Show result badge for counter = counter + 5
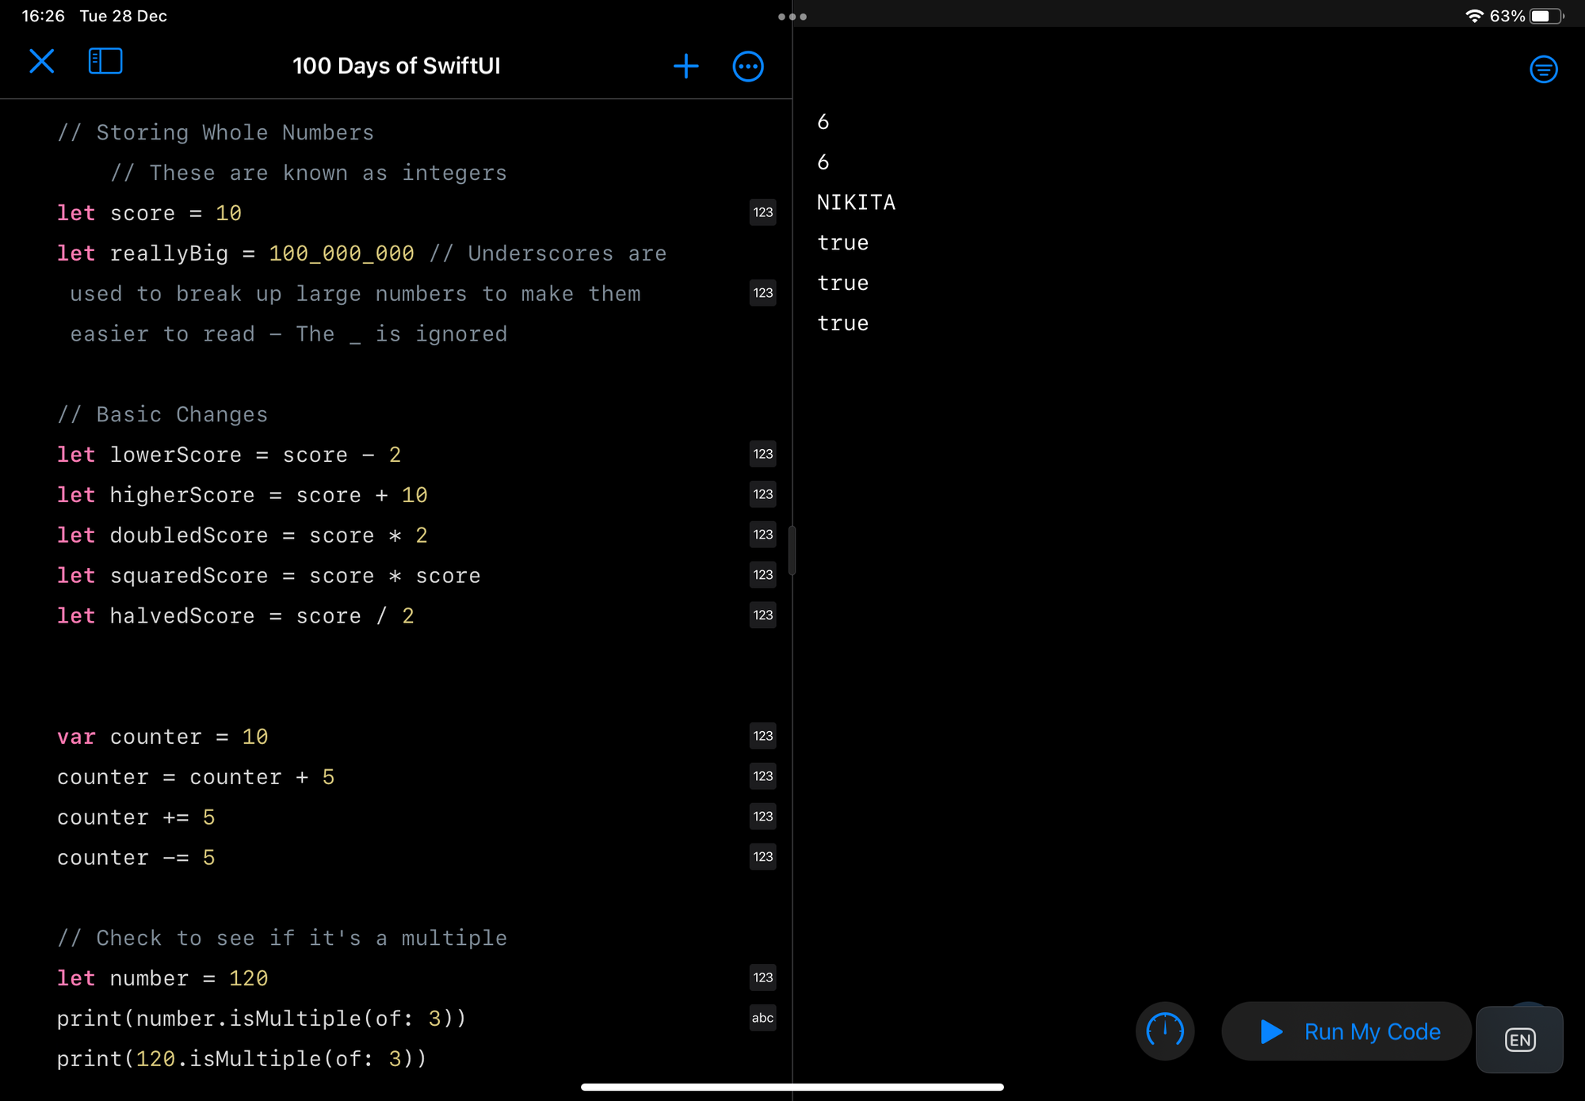 coord(763,776)
